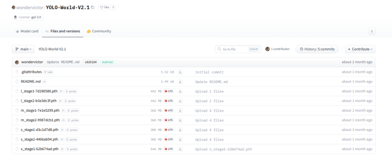
Task: Click the LFS badge for s_stage2-4466ab94.pth
Action: click(x=168, y=139)
